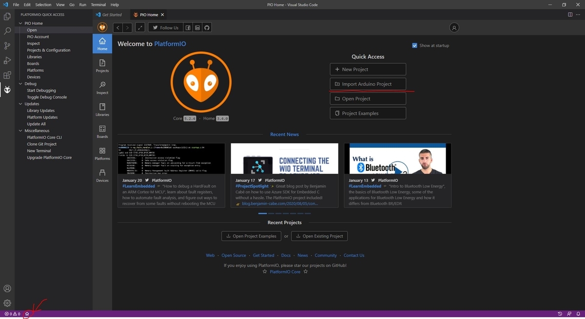Open the Help menu
The width and height of the screenshot is (585, 319).
point(115,4)
